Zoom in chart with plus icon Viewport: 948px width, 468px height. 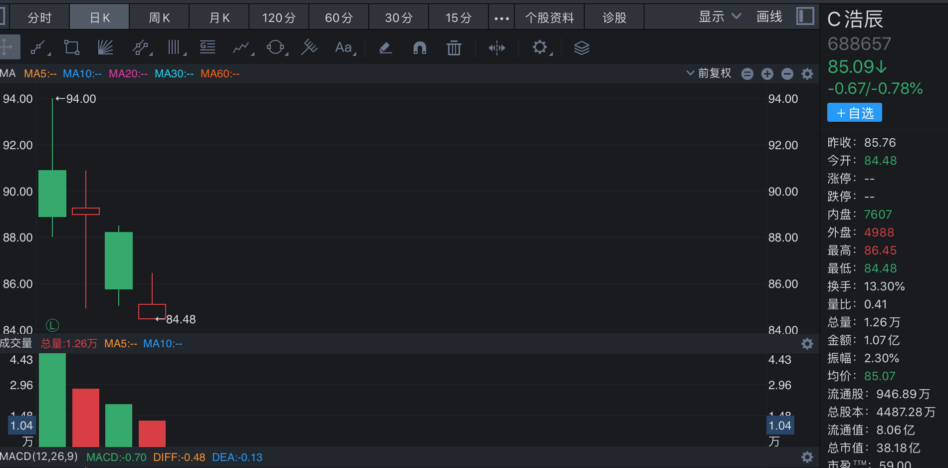[x=767, y=74]
